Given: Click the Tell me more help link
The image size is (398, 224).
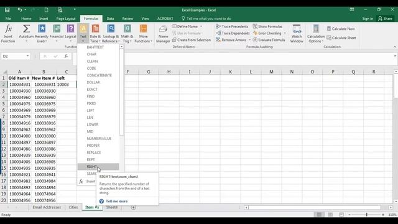Looking at the screenshot, I should [x=116, y=201].
